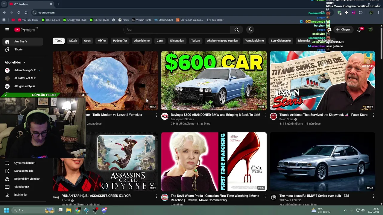Open Adam Savage's channel subscription

pos(23,70)
